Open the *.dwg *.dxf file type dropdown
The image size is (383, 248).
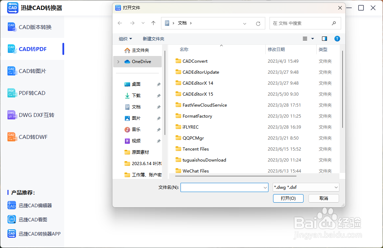tap(306, 187)
